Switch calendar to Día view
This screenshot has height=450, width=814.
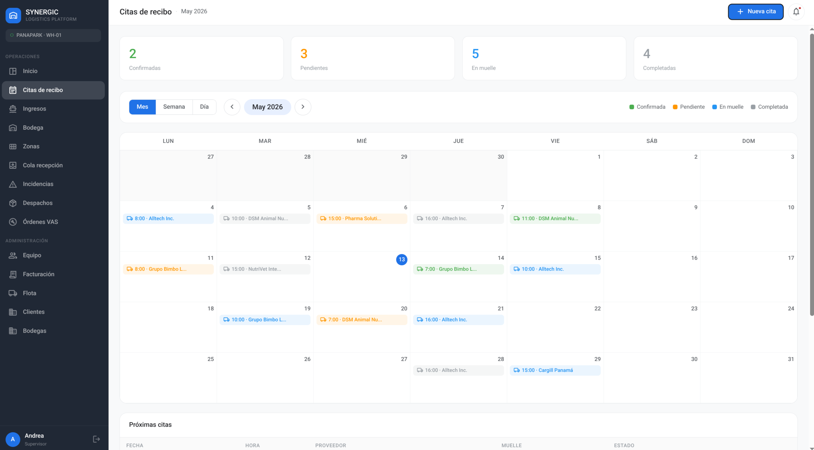[204, 107]
